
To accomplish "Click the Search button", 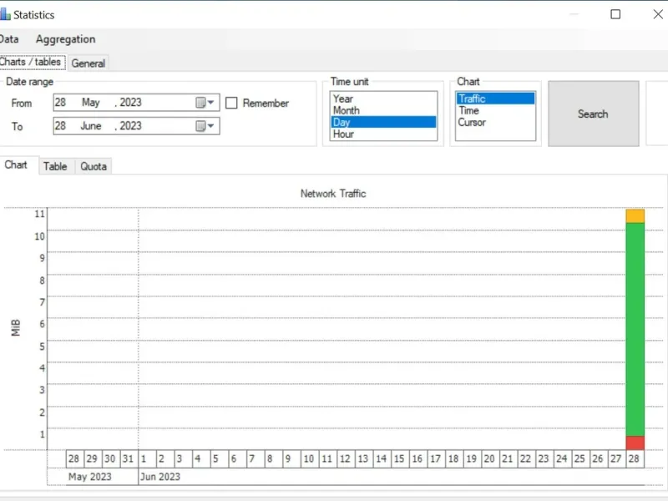I will tap(594, 114).
